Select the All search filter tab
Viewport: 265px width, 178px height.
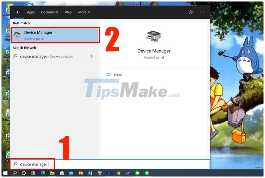pos(18,12)
